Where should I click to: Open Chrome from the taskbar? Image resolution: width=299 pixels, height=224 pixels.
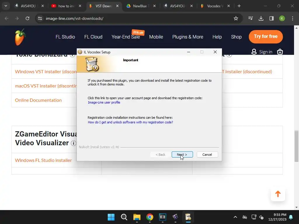pyautogui.click(x=150, y=217)
